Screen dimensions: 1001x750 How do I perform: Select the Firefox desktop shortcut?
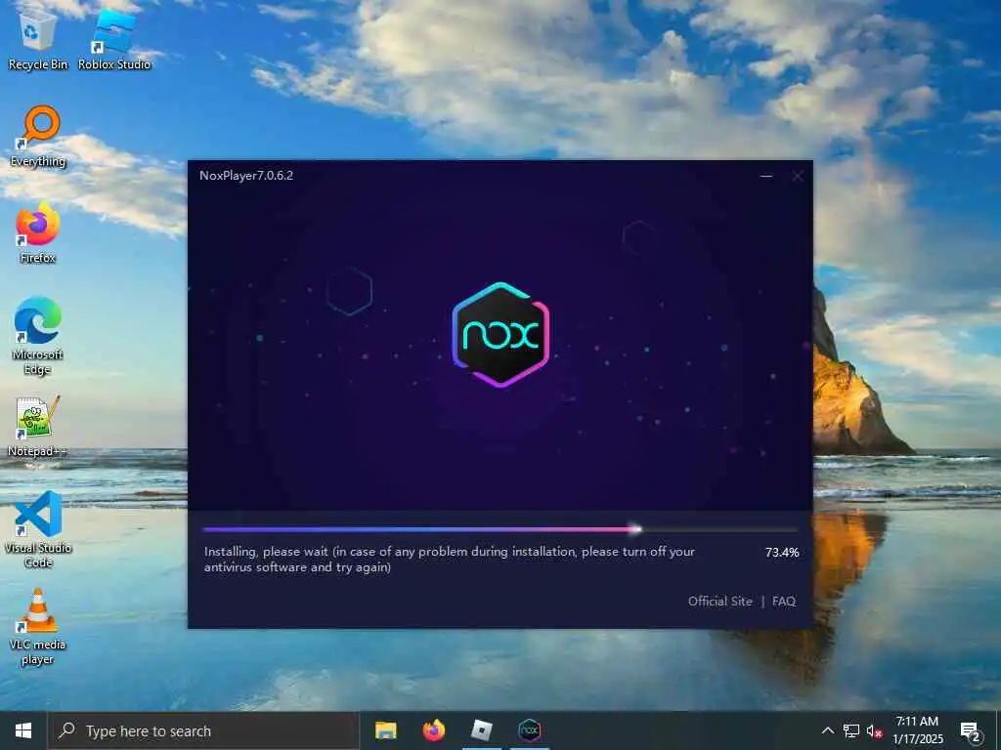[x=38, y=232]
